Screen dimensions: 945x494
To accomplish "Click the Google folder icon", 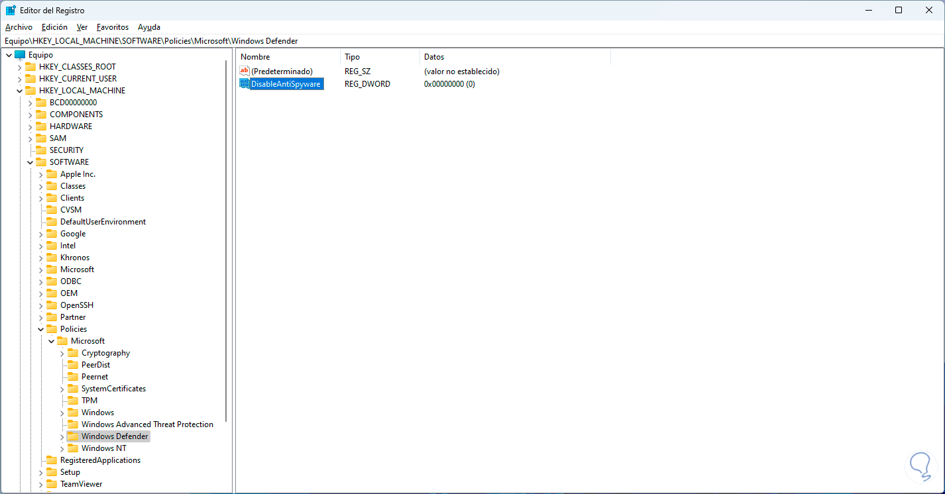I will point(52,234).
